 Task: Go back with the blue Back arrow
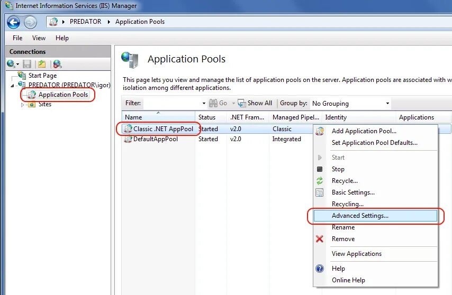click(x=13, y=22)
